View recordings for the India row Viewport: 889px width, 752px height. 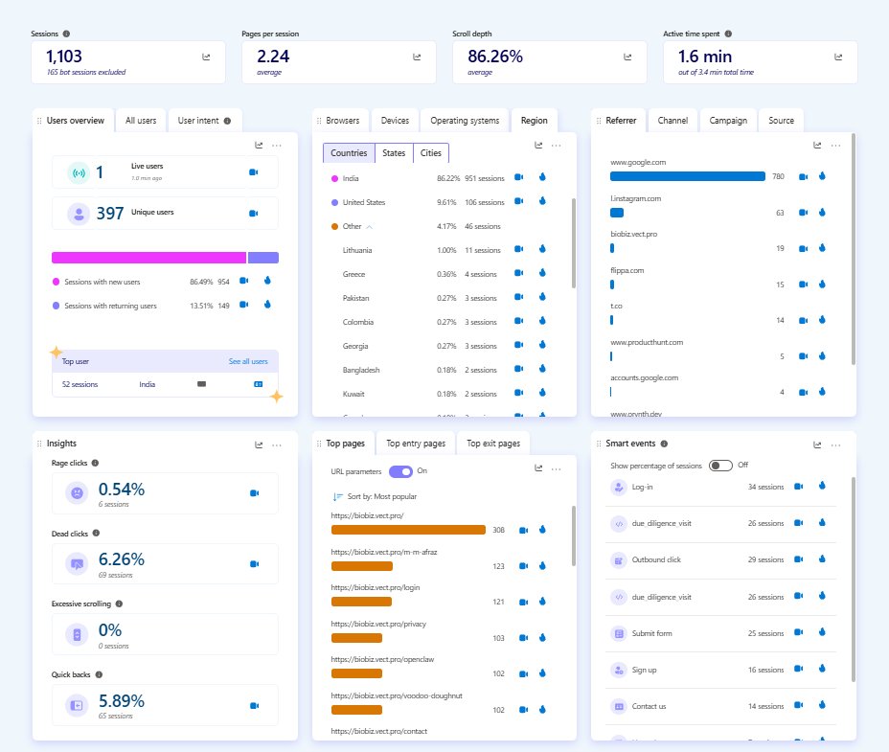518,177
